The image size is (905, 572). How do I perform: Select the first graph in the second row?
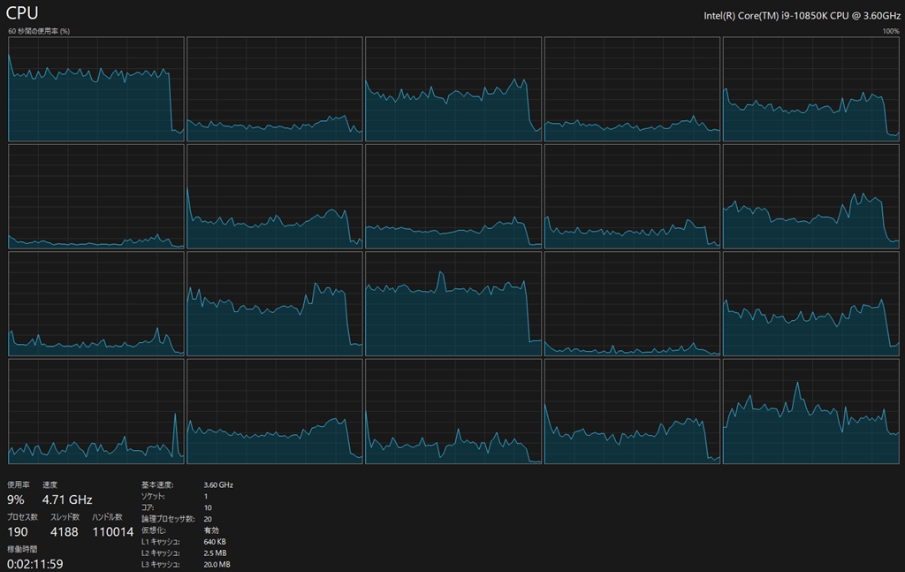(x=95, y=196)
